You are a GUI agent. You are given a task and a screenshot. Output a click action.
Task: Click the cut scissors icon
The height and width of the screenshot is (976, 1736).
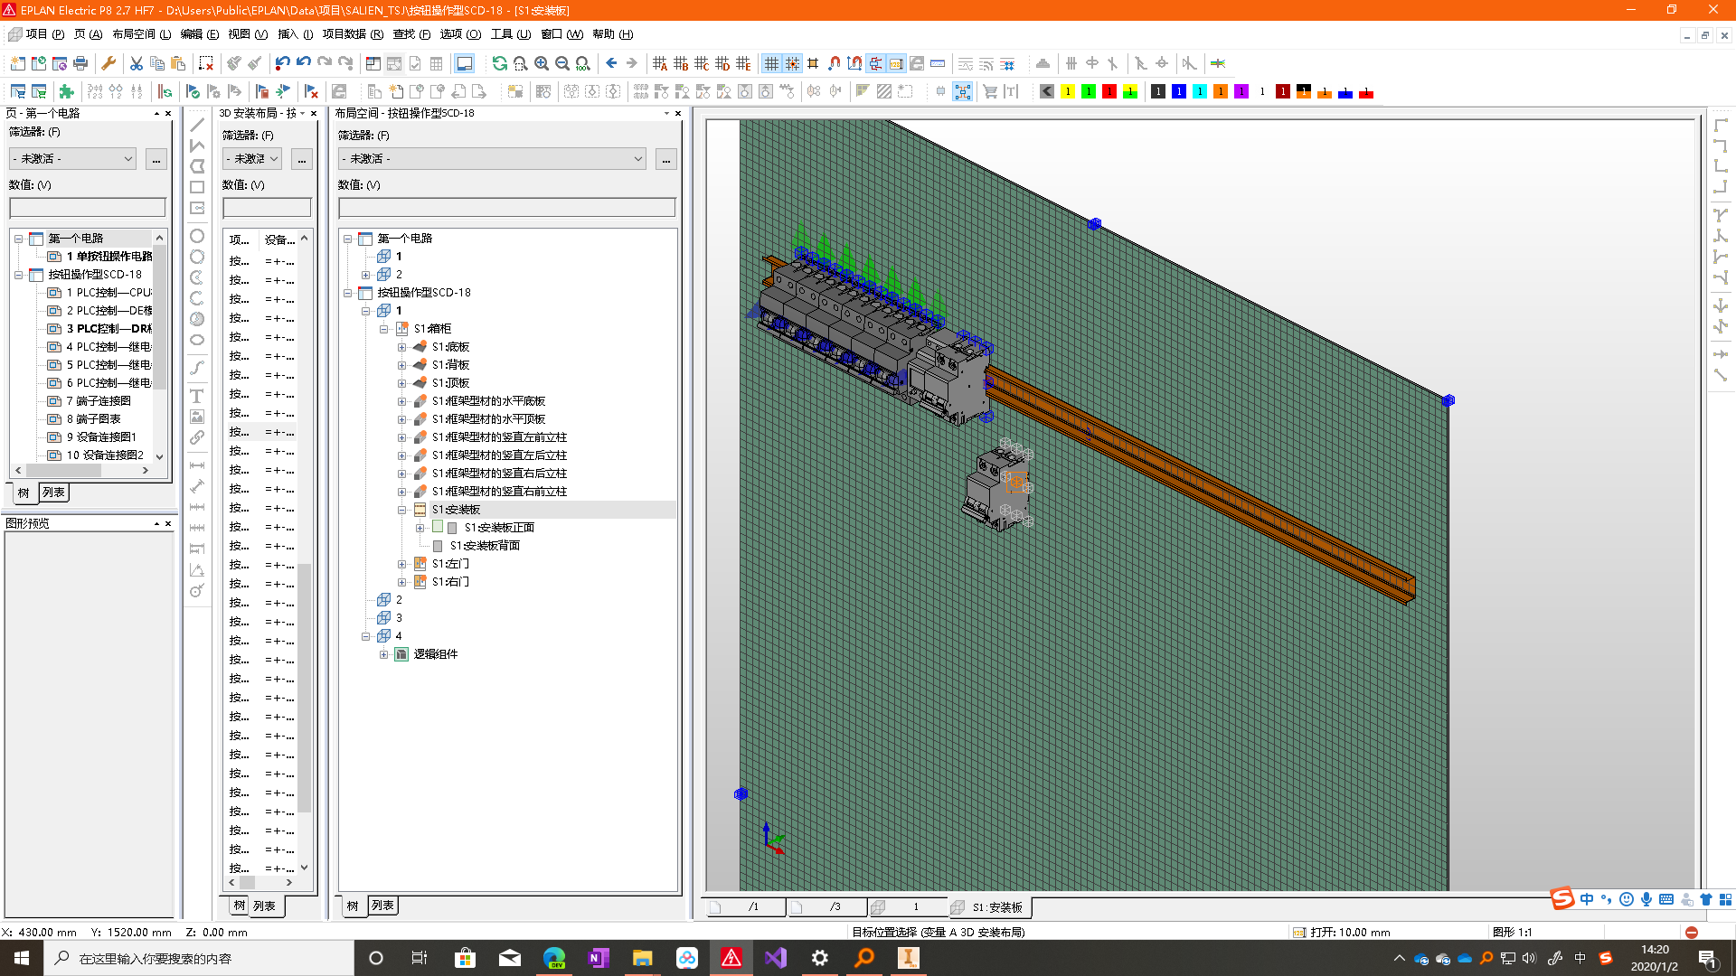point(136,63)
